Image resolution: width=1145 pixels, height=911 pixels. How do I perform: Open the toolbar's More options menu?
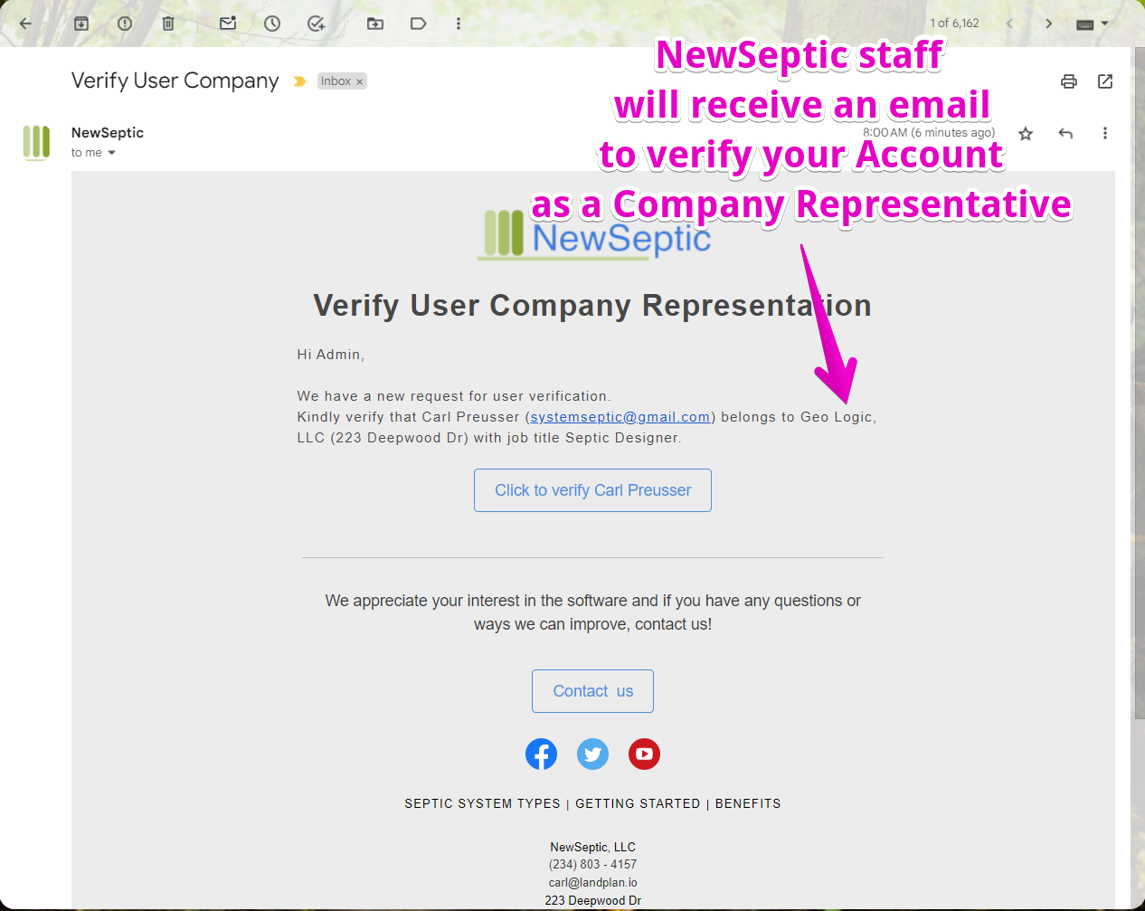[459, 24]
